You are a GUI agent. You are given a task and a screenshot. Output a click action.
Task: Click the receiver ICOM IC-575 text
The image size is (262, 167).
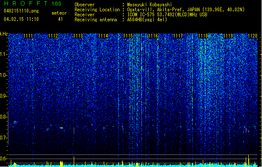pyautogui.click(x=167, y=15)
